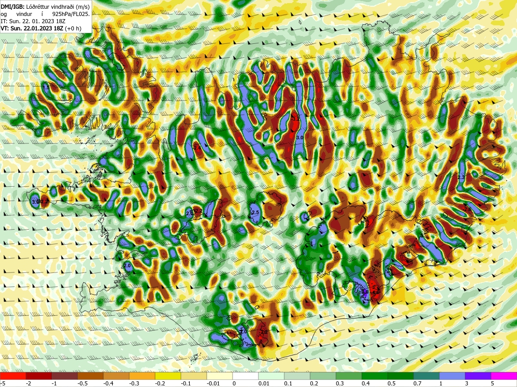Click the '3.2' value label on the map
Screen dimensions: 517x387
[295, 119]
